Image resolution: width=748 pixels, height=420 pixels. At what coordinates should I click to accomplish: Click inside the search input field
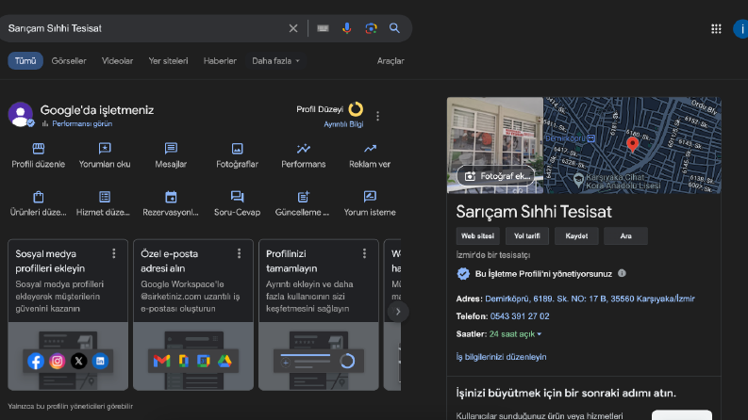(143, 28)
